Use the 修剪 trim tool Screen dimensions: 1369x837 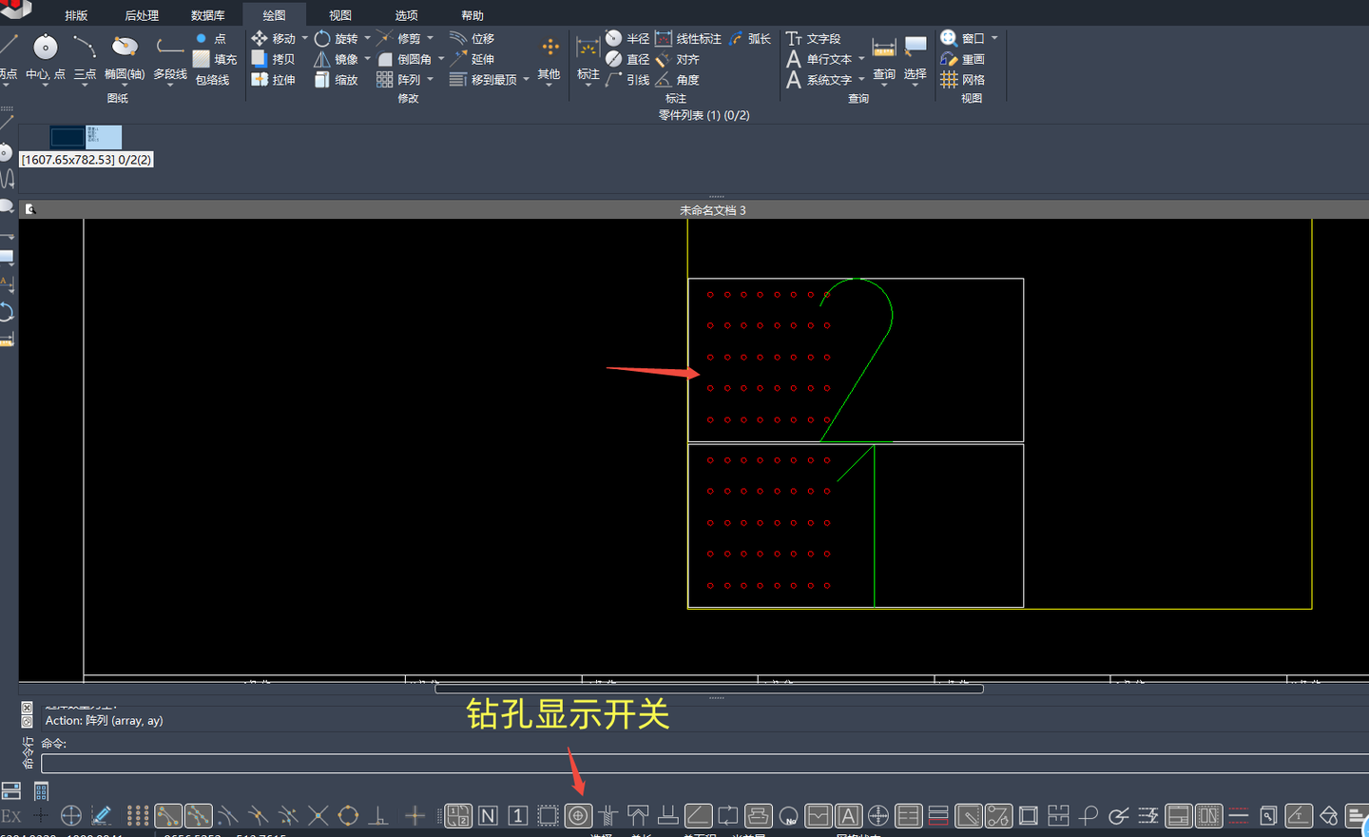[x=399, y=39]
